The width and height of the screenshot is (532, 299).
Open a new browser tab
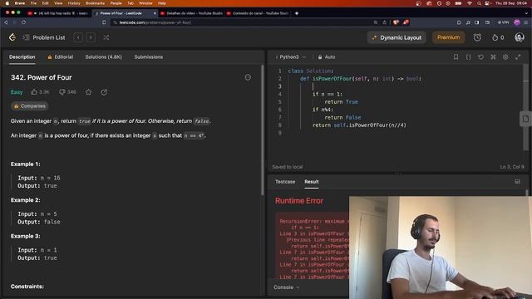(x=297, y=13)
